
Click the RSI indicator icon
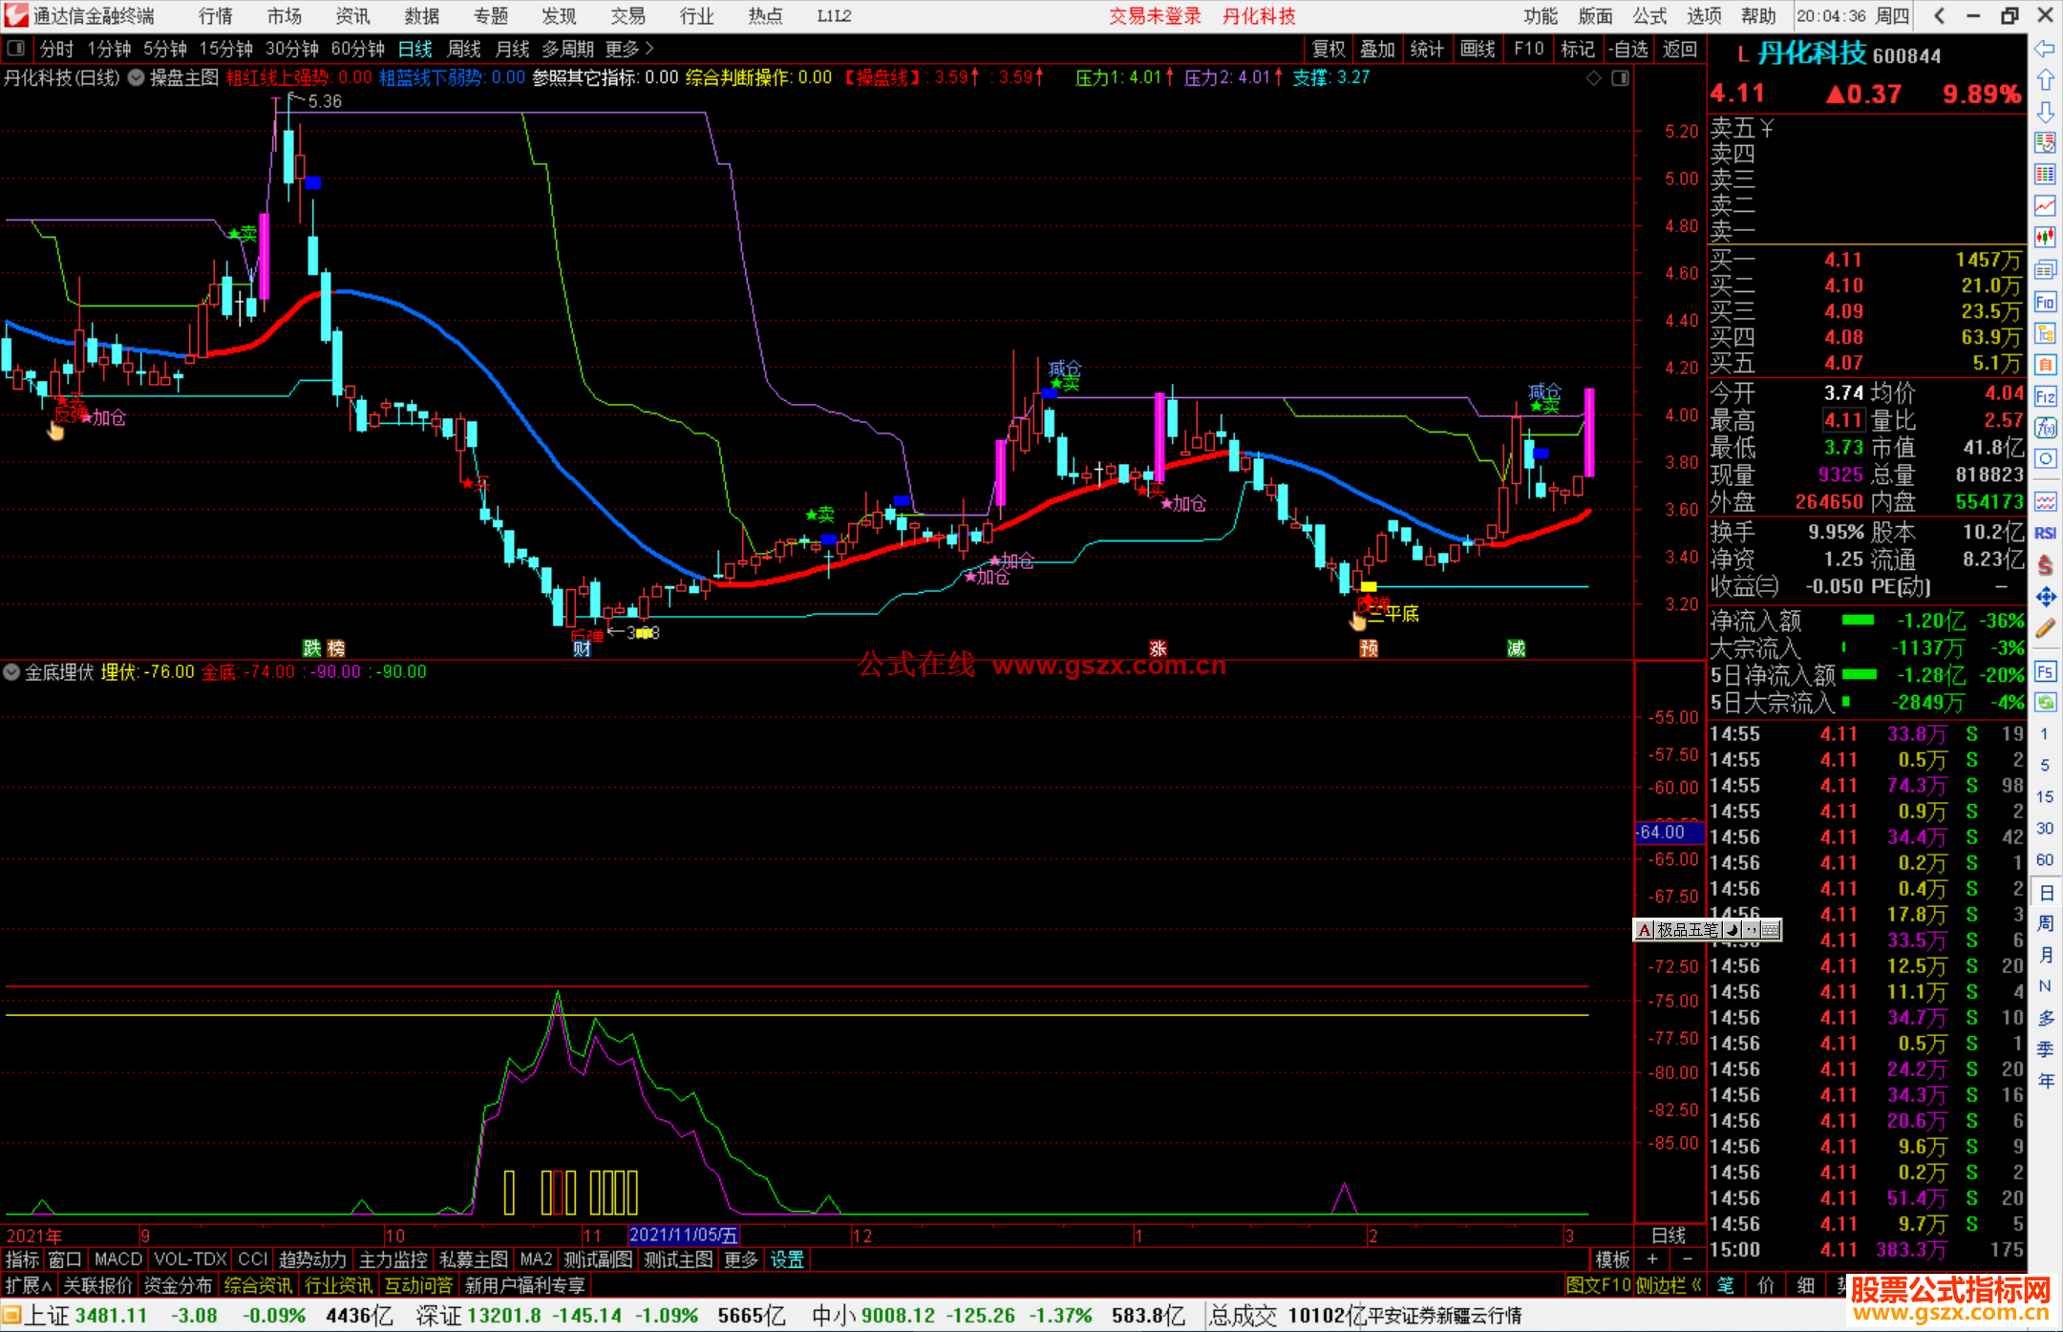pos(2045,533)
